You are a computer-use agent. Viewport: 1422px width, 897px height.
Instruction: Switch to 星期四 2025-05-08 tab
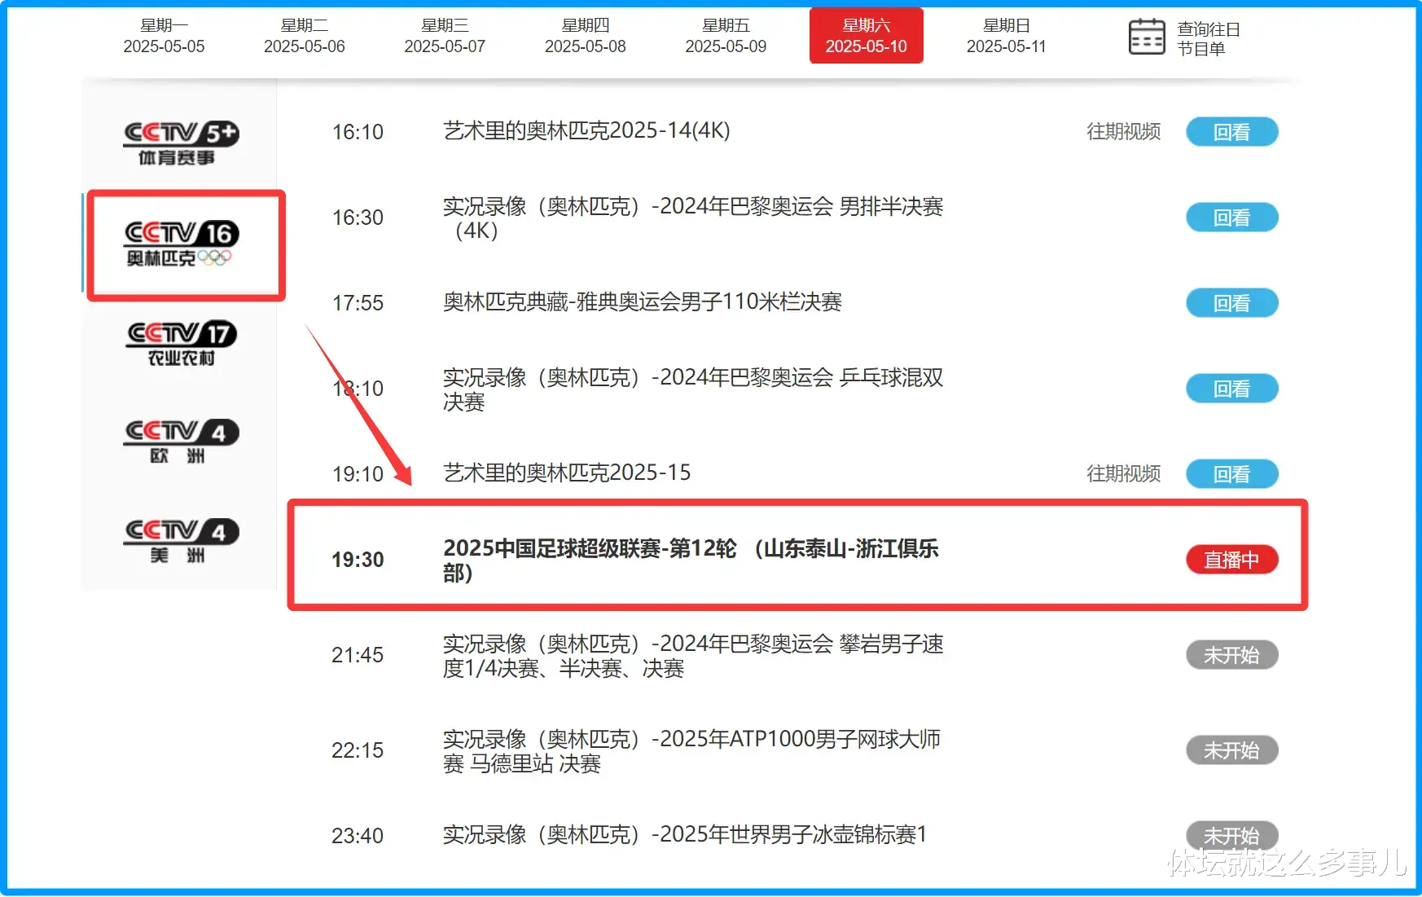[586, 37]
